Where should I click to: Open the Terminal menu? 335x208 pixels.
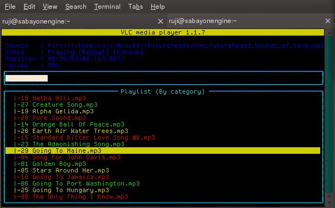[x=107, y=7]
